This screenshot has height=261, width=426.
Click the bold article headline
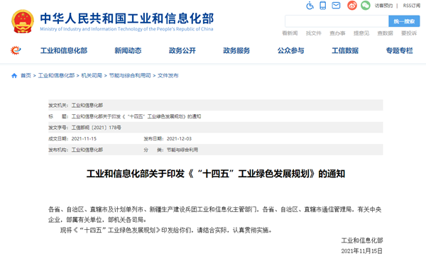(x=216, y=174)
